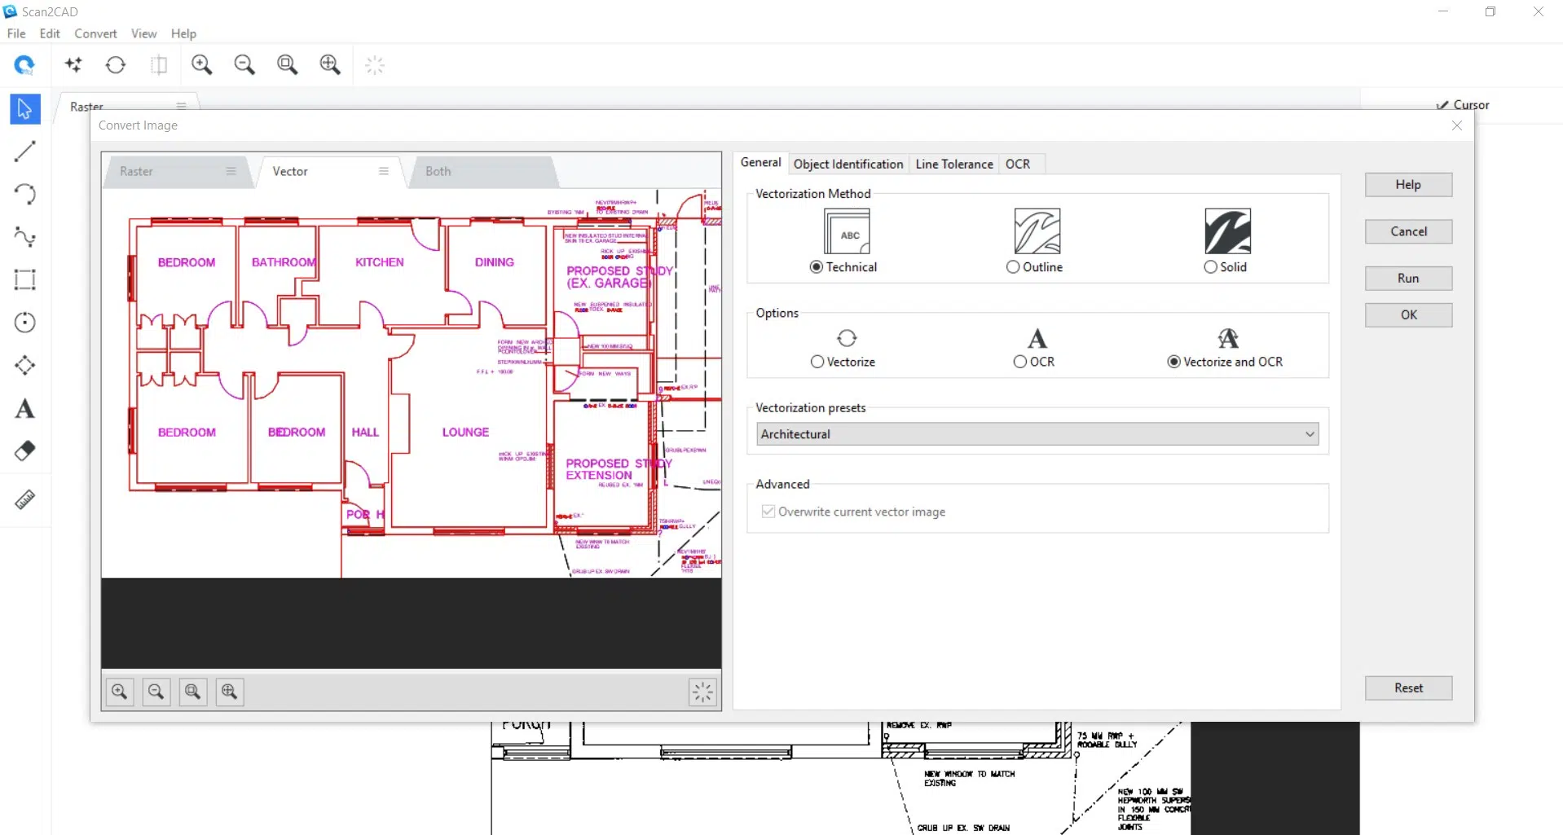Select the Rectangle tool
Viewport: 1563px width, 835px height.
pos(24,279)
